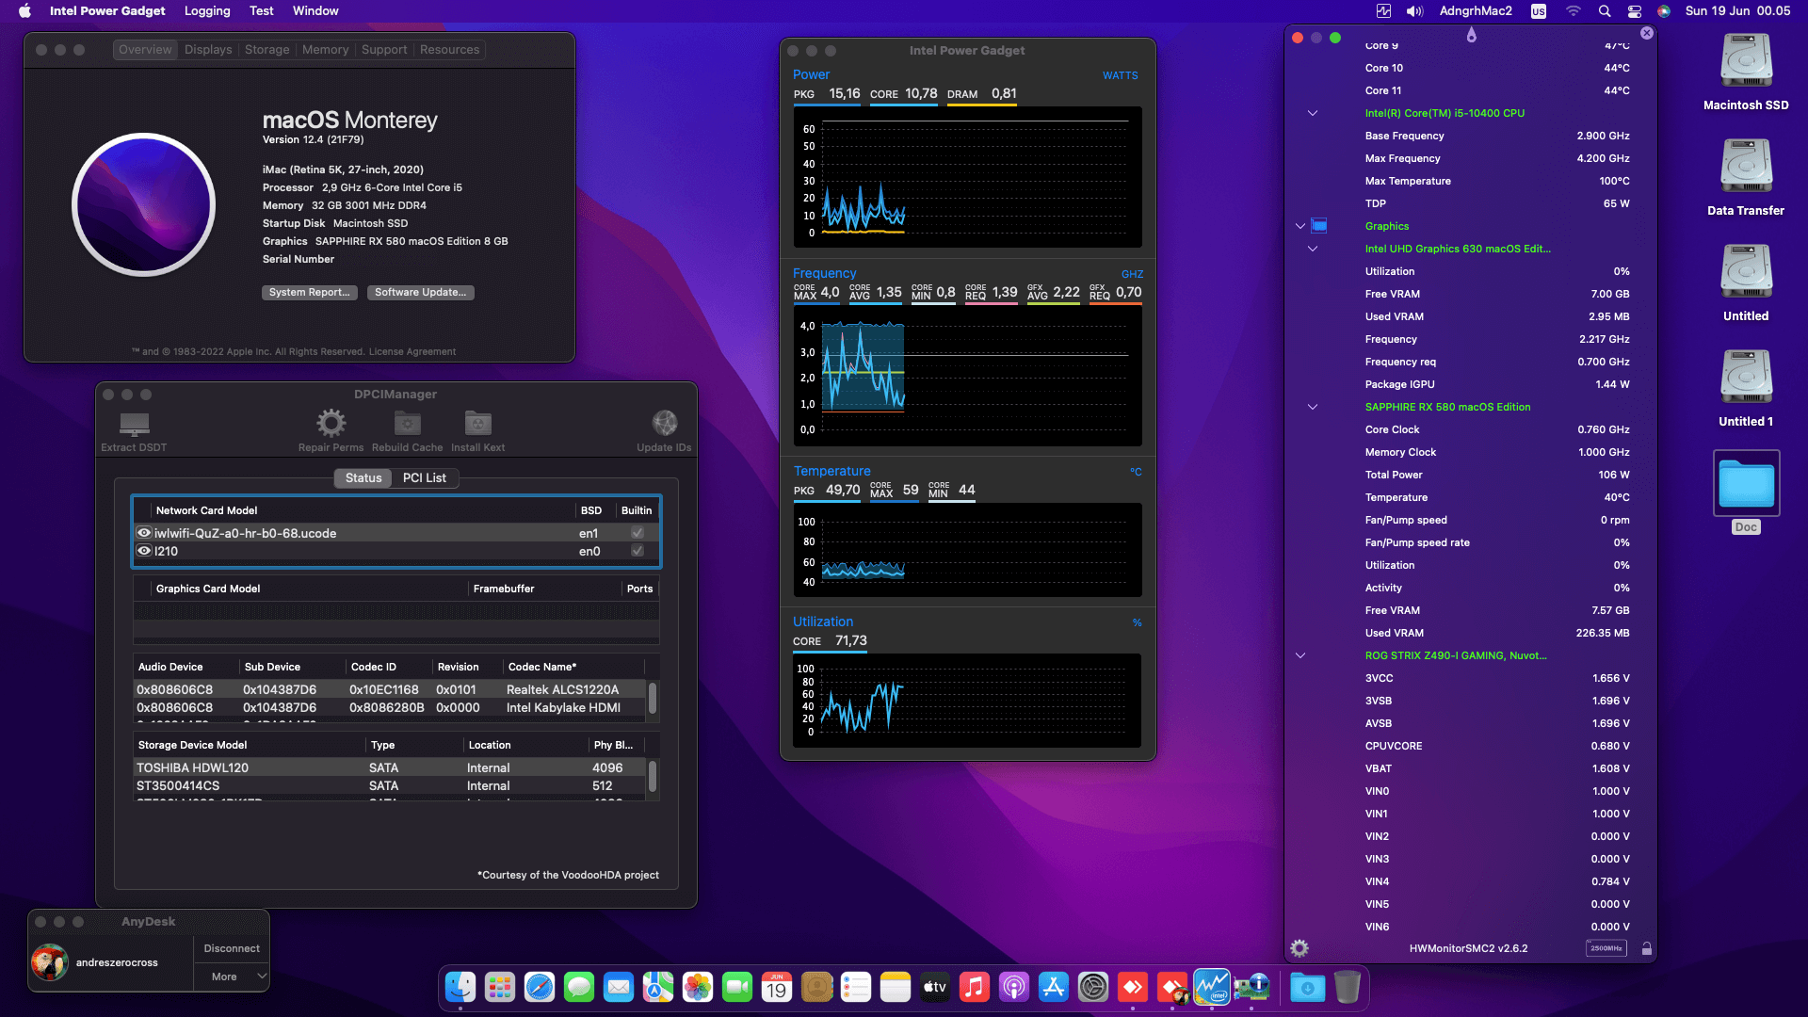Click the Repair Perms gear icon
The width and height of the screenshot is (1808, 1017).
tap(331, 423)
